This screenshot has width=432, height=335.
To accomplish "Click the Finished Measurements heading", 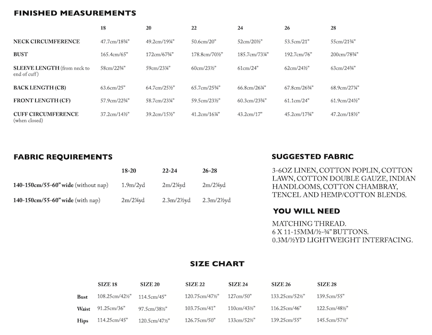I will pyautogui.click(x=75, y=12).
